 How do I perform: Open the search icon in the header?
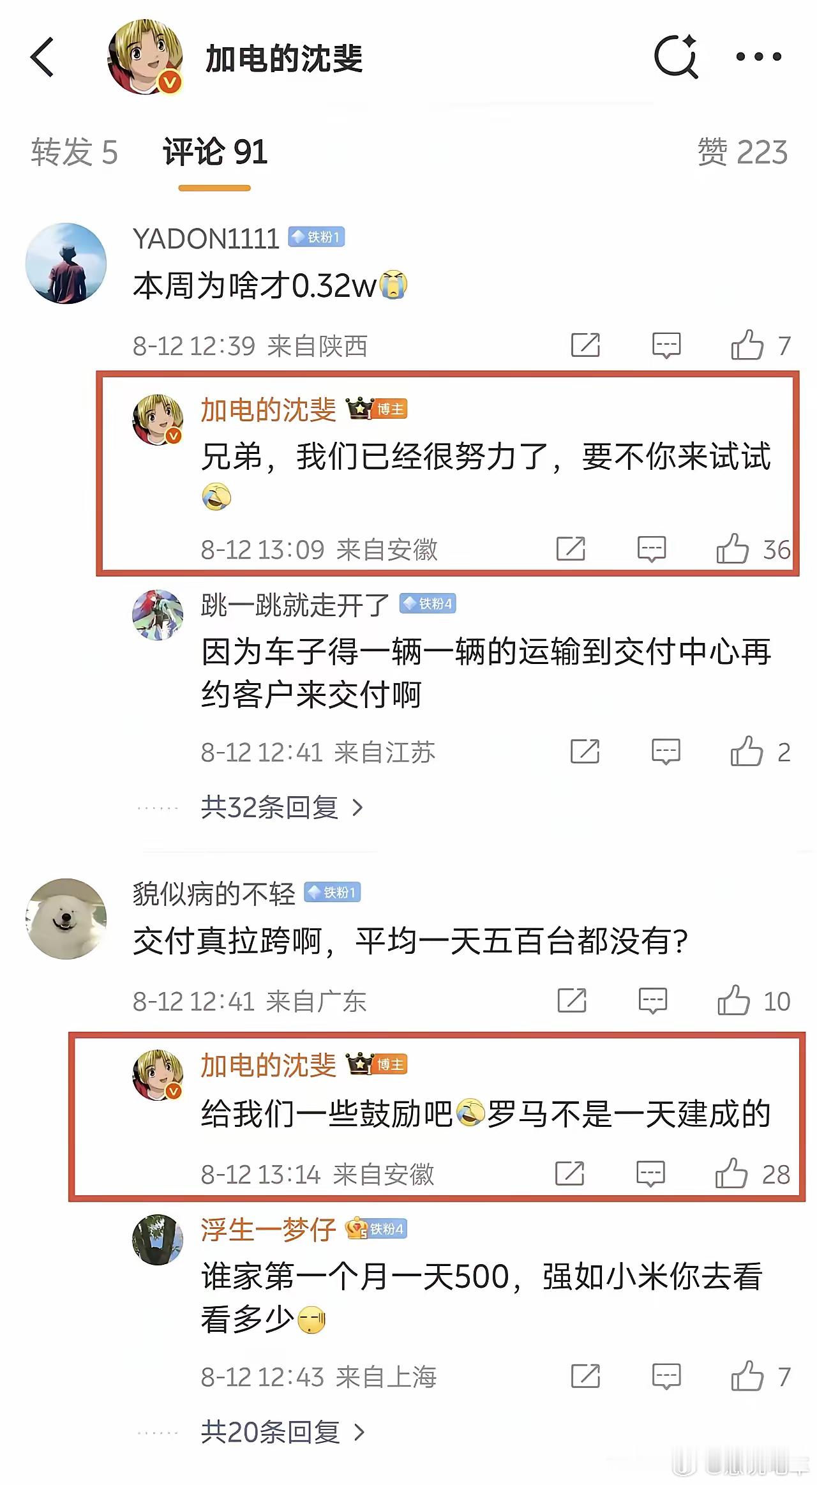point(676,57)
